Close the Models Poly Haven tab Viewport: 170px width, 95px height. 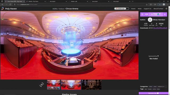[45, 1]
